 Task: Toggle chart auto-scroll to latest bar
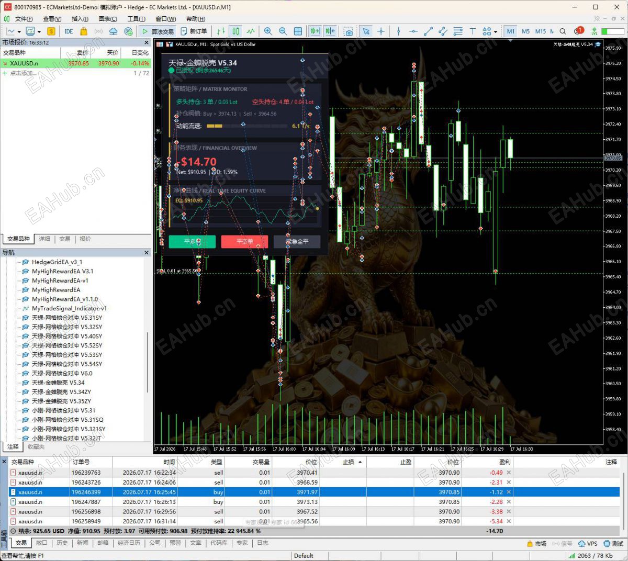[x=315, y=31]
